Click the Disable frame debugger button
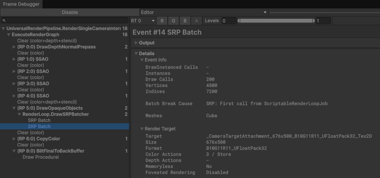Screen dimensions: 380x178 coord(70,12)
